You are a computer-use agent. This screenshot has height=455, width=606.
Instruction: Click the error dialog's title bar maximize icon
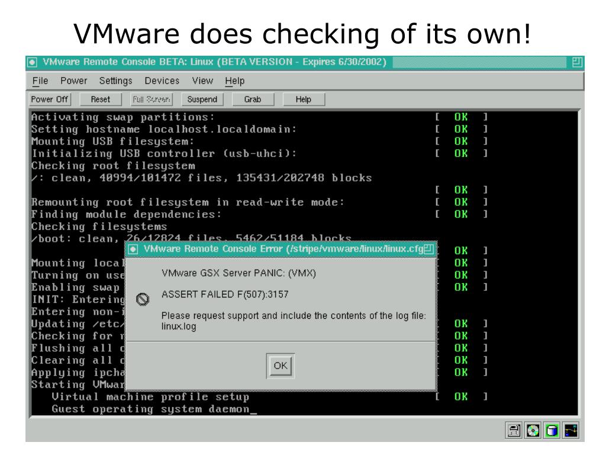[x=428, y=249]
